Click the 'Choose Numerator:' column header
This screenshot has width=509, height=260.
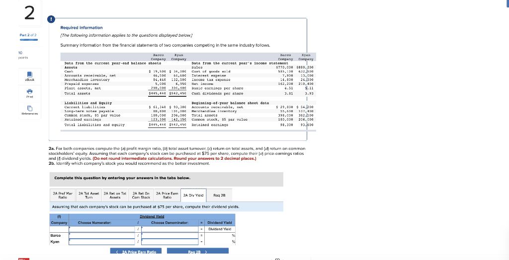coord(95,223)
